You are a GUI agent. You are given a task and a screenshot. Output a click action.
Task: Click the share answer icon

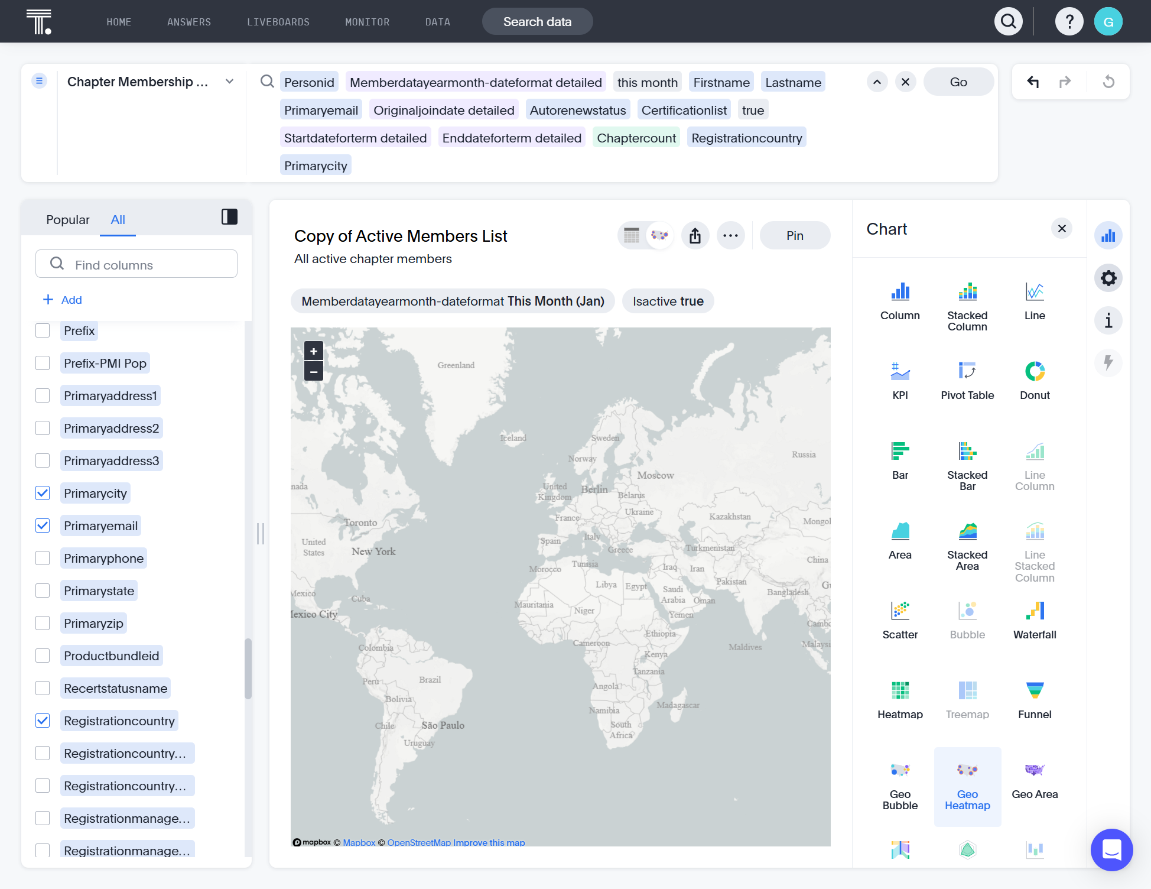(695, 236)
